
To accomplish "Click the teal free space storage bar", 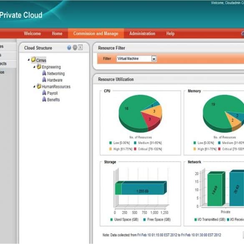I will [143, 189].
